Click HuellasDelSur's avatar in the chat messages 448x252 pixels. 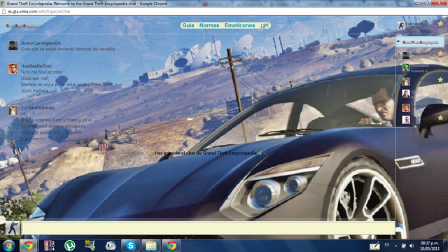[x=13, y=69]
